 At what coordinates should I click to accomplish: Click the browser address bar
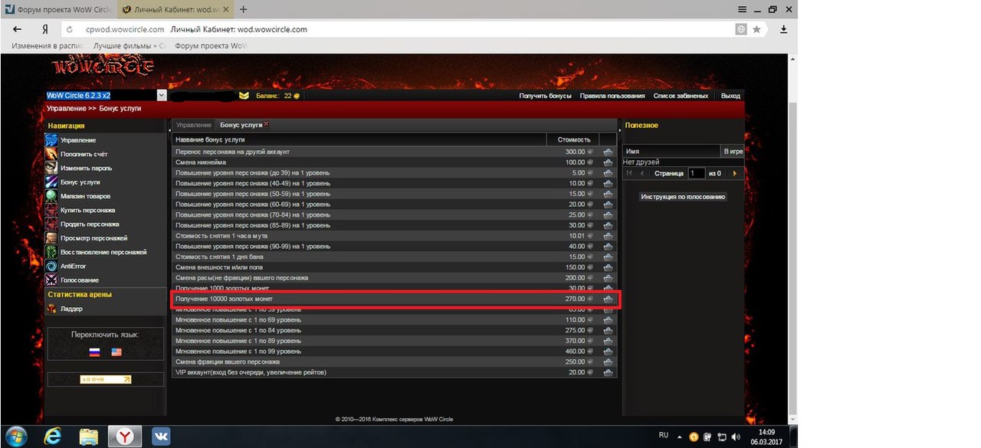tap(399, 29)
